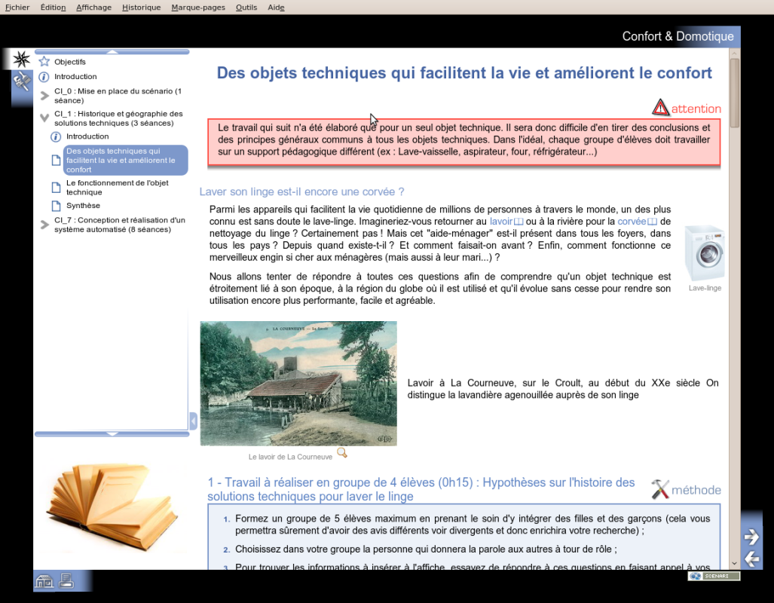The image size is (774, 603).
Task: Expand the CI_7 Conception et réalisation section
Action: 44,225
